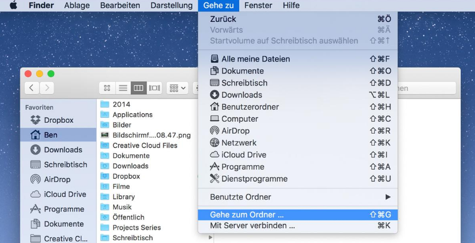
Task: Select iCloud Drive in Gehe zu menu
Action: [x=298, y=155]
